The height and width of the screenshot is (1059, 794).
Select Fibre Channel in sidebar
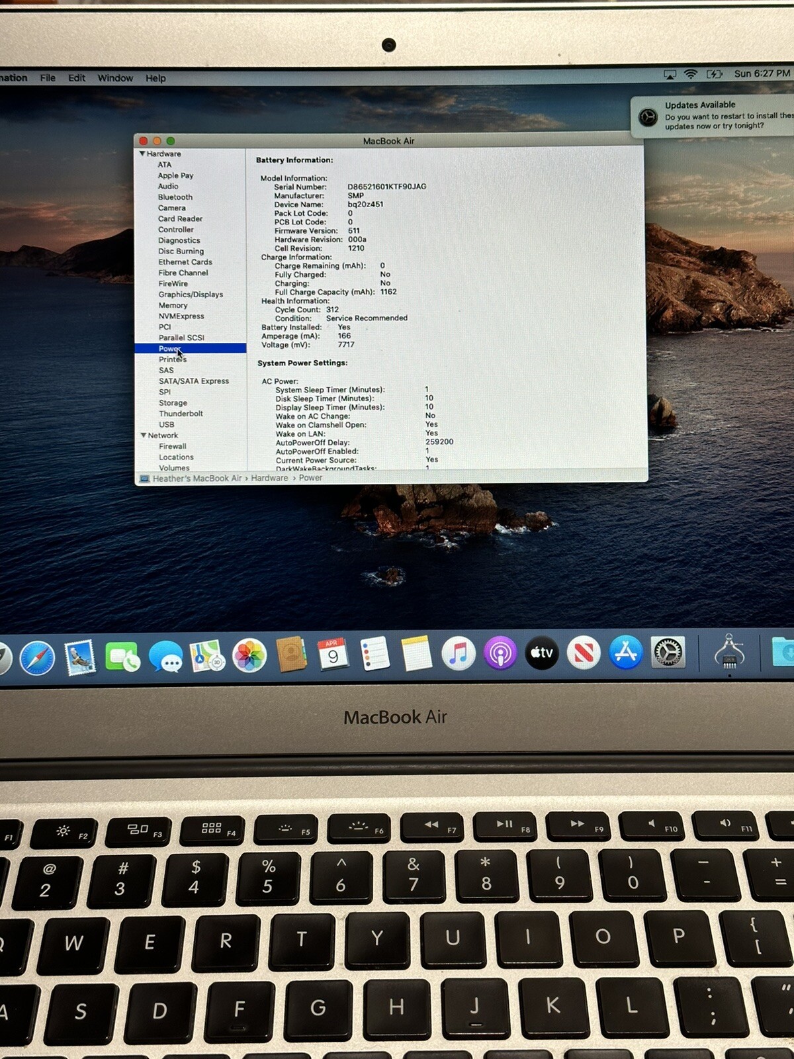point(183,273)
